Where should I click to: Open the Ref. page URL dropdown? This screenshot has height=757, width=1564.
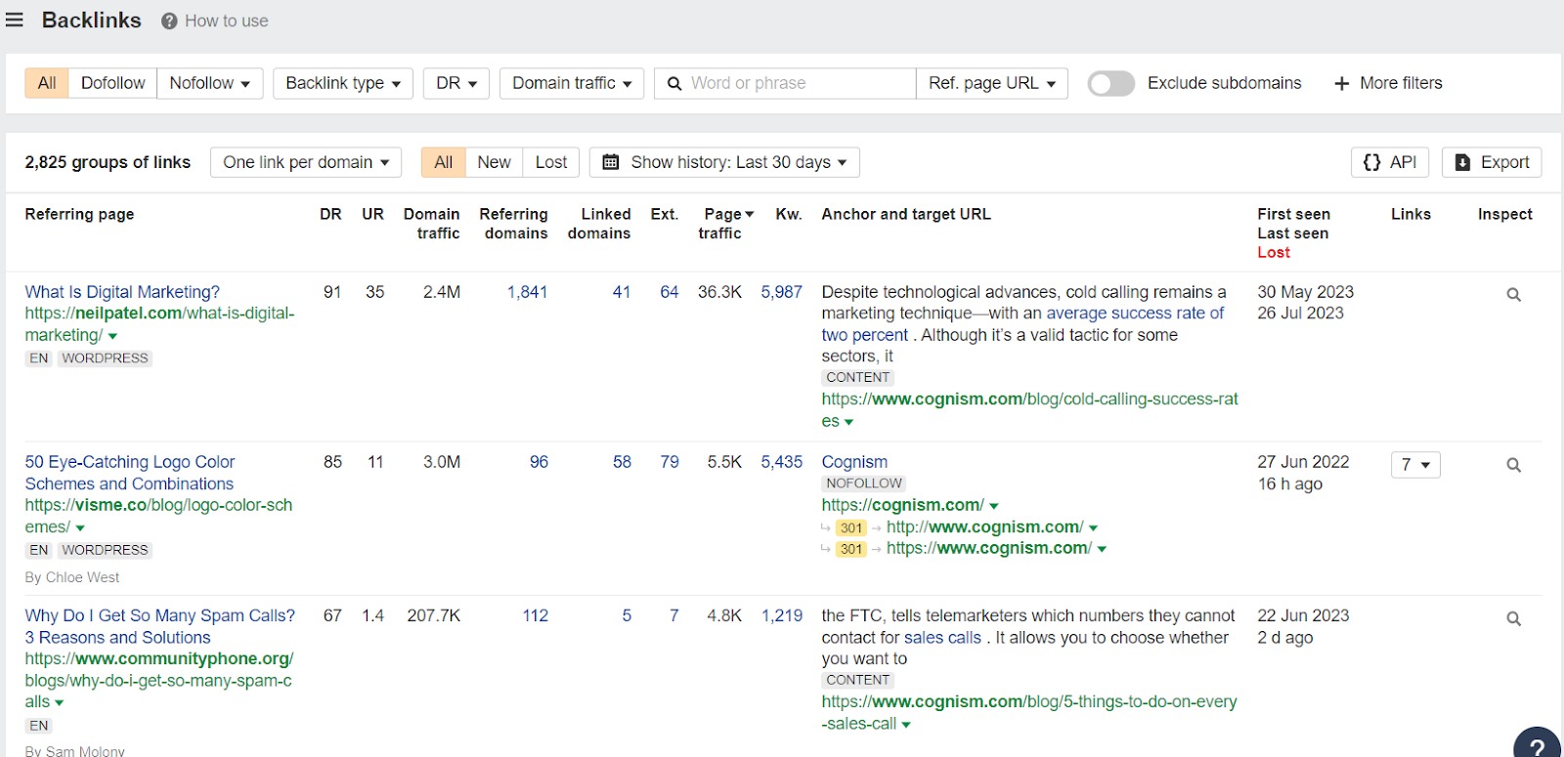point(992,83)
